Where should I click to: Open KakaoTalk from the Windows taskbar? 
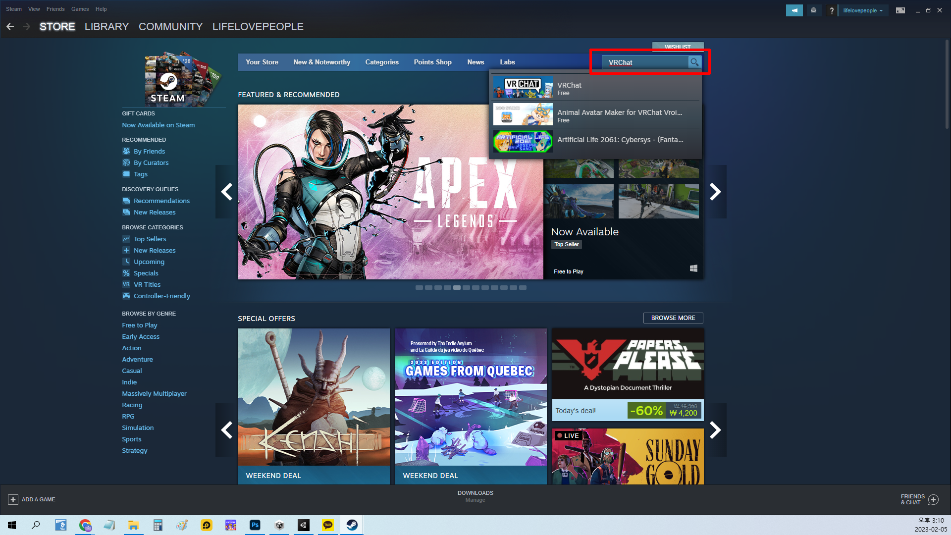click(328, 525)
